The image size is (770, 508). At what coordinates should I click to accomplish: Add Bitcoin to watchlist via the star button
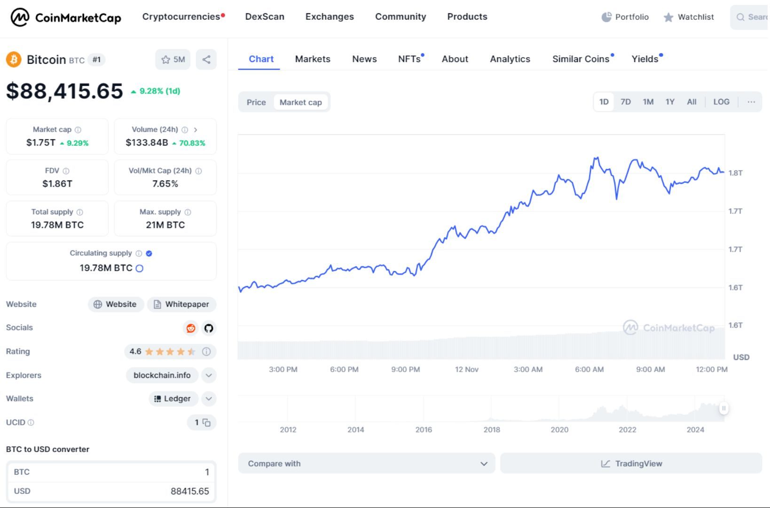coord(165,60)
